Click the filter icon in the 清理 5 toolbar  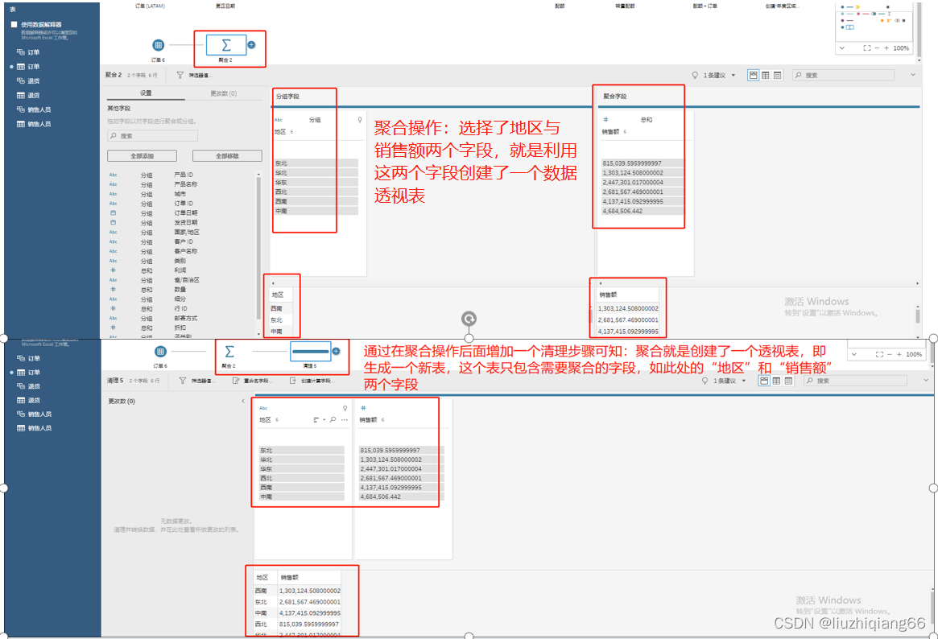tap(183, 381)
